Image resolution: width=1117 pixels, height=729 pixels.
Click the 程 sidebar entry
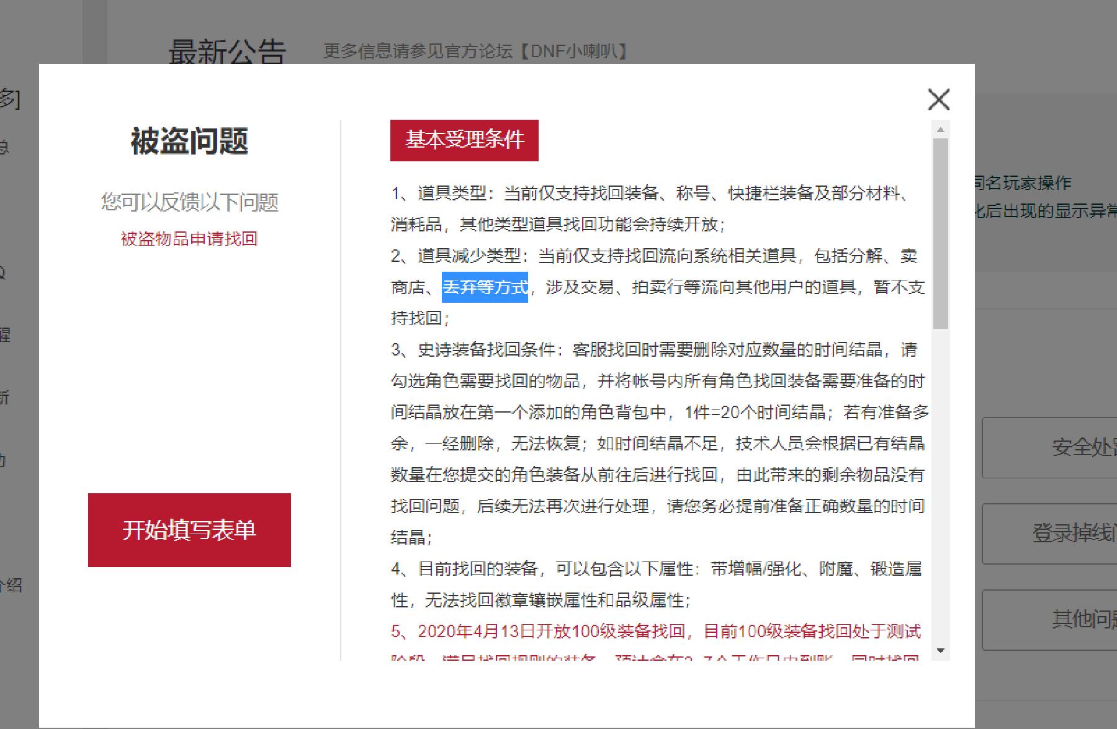[x=5, y=336]
